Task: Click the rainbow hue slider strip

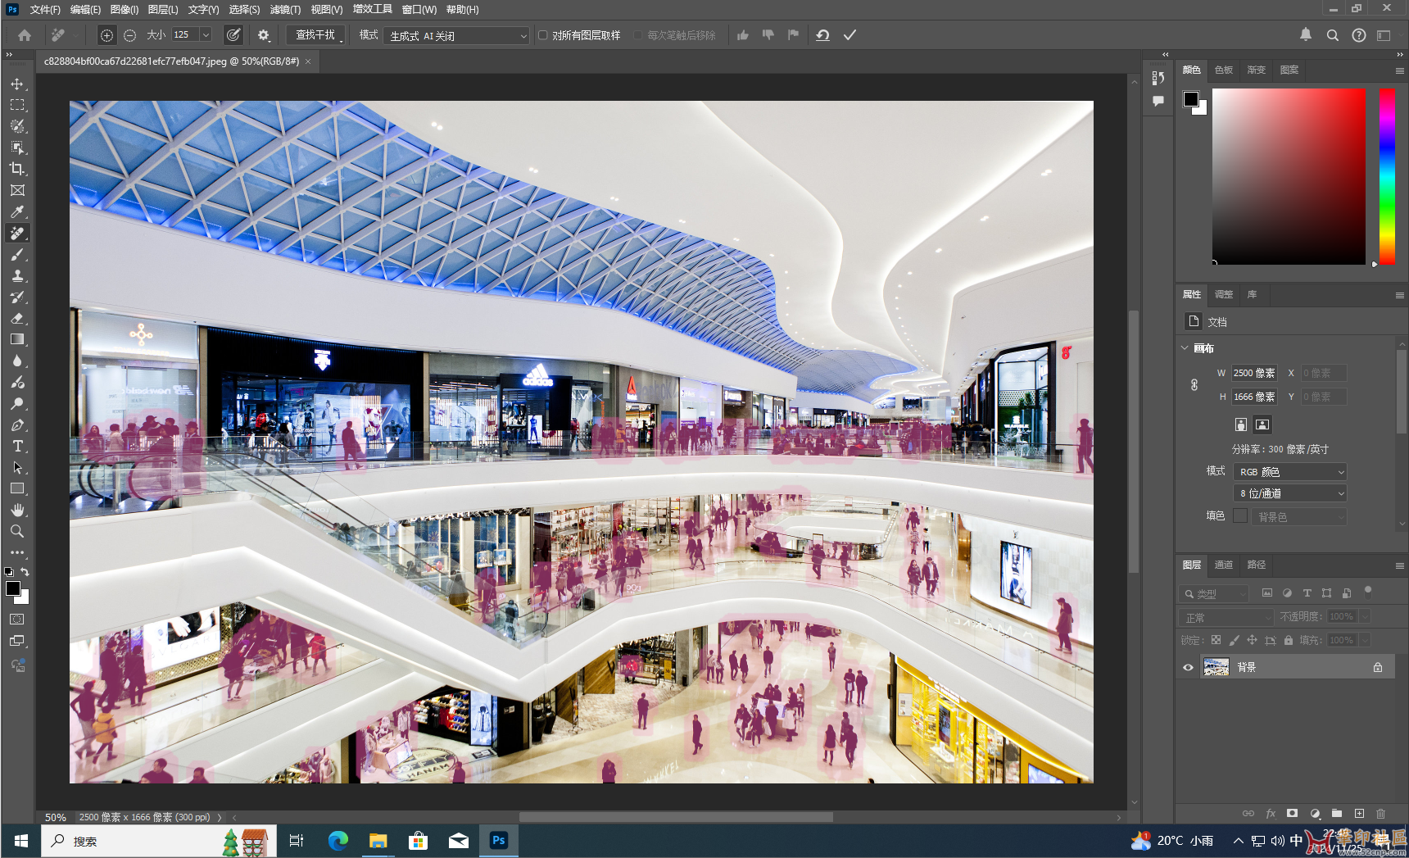Action: [x=1387, y=176]
